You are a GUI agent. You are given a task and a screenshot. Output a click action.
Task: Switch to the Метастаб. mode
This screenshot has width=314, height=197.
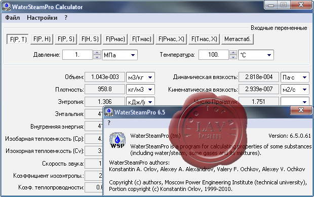(x=238, y=39)
